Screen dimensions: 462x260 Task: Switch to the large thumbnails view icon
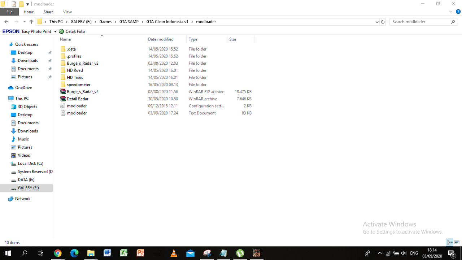coord(457,242)
